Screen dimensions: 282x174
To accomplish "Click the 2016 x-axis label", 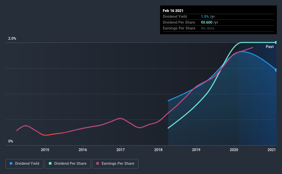I will [x=83, y=150].
